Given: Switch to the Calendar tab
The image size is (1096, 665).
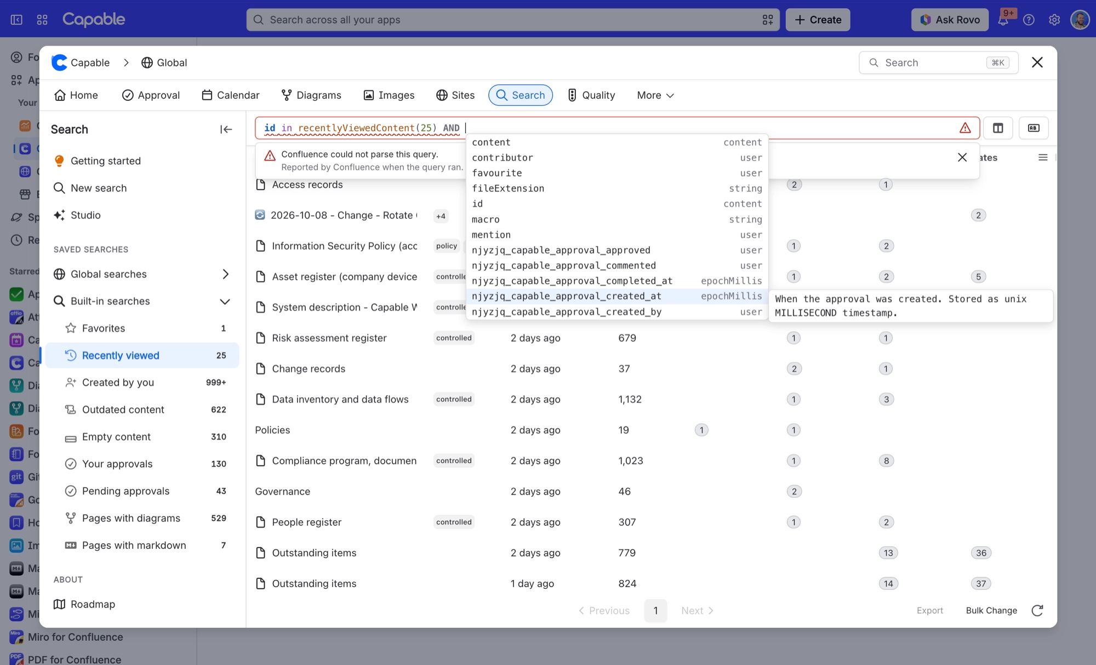Looking at the screenshot, I should (x=230, y=95).
